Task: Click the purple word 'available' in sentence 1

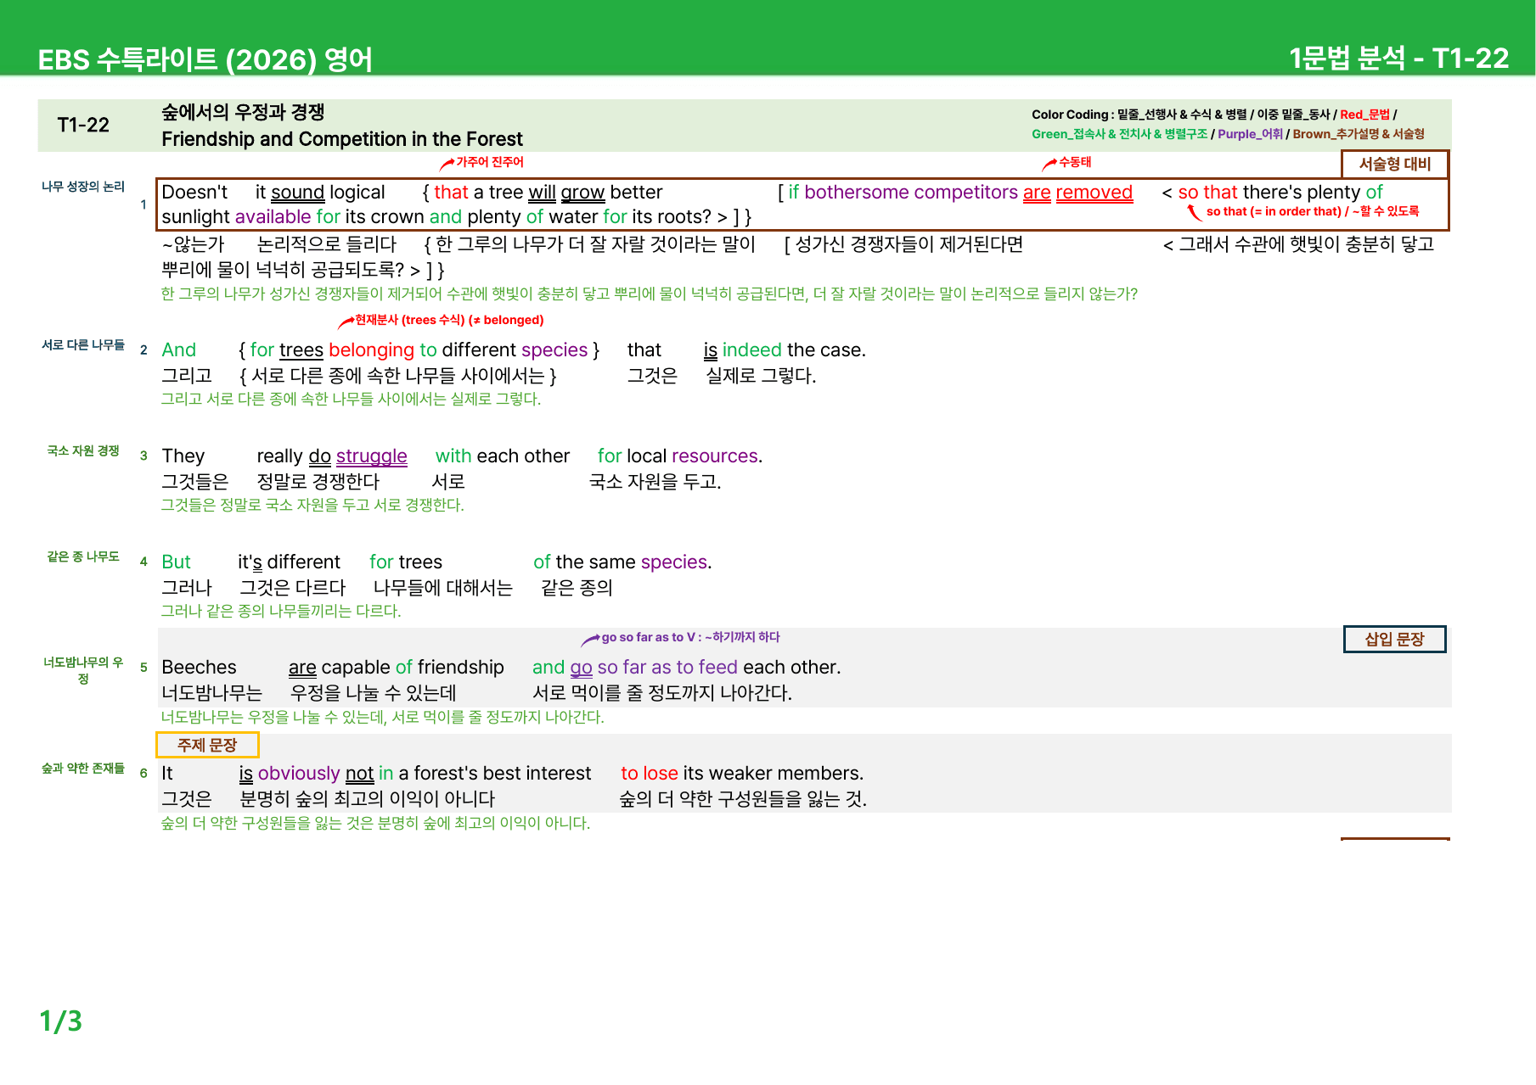Action: coord(273,217)
